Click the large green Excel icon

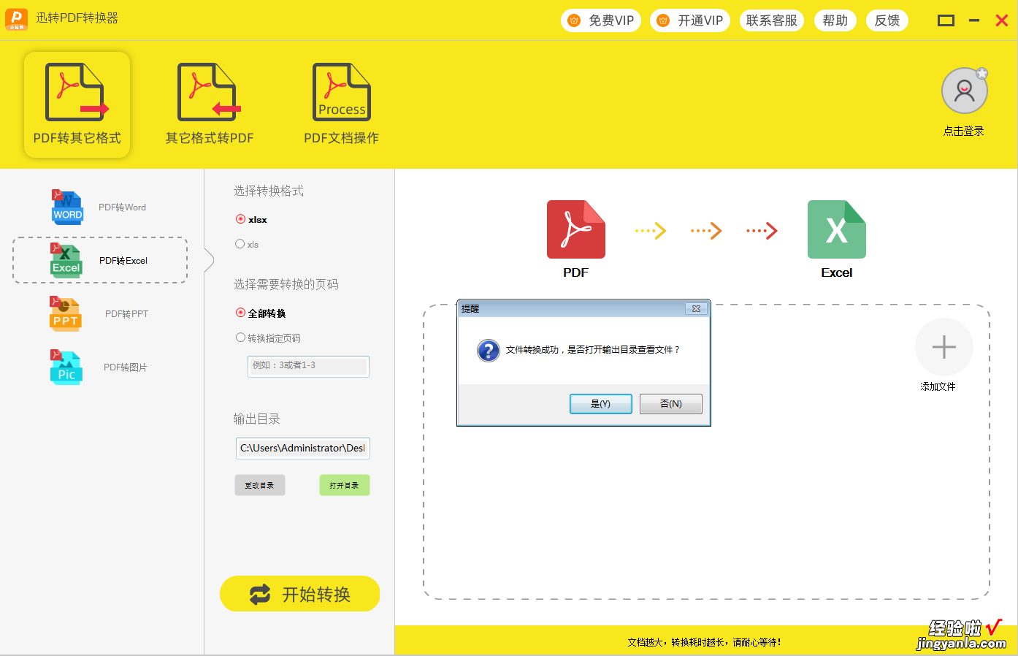837,229
